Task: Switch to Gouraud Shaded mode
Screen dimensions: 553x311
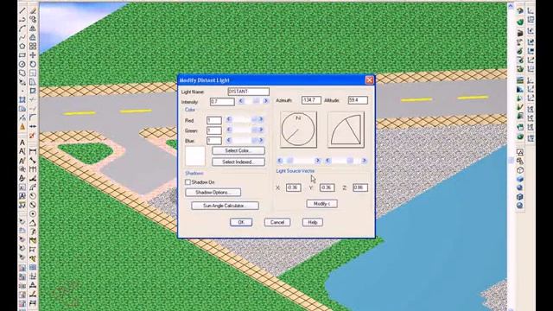Action: coord(520,187)
